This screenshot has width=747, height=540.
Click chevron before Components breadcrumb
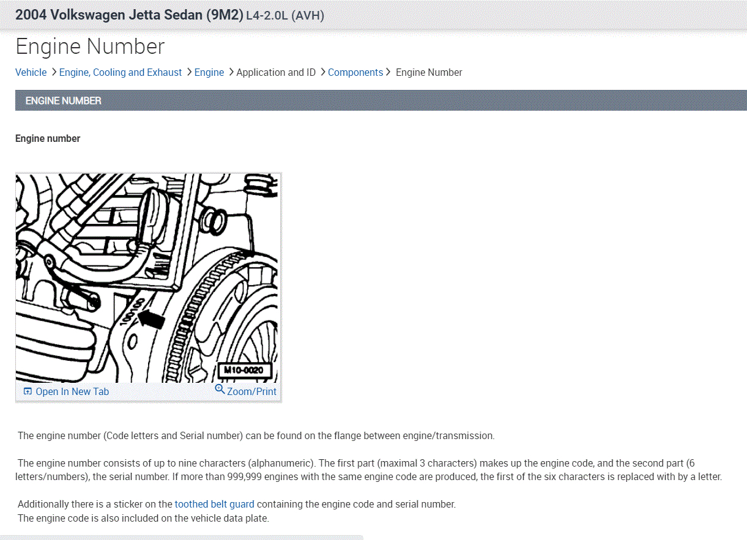click(x=322, y=72)
